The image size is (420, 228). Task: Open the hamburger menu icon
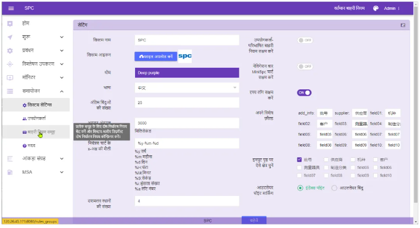coord(11,8)
